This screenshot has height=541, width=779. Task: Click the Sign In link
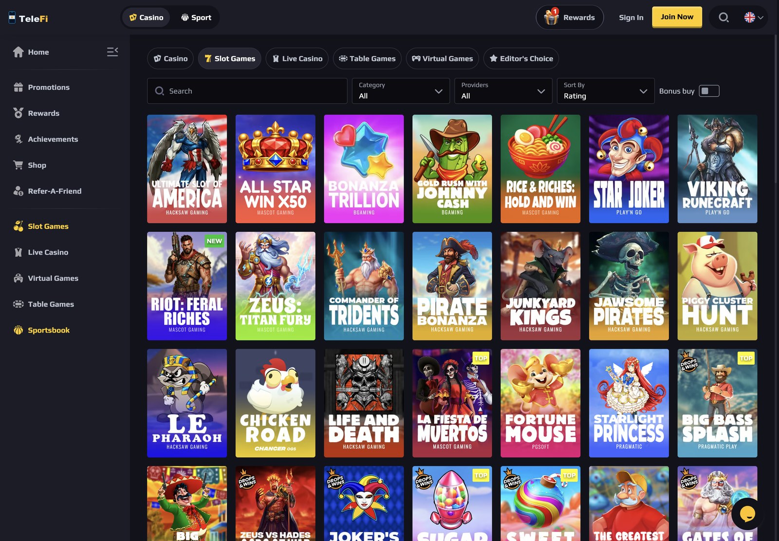click(631, 18)
